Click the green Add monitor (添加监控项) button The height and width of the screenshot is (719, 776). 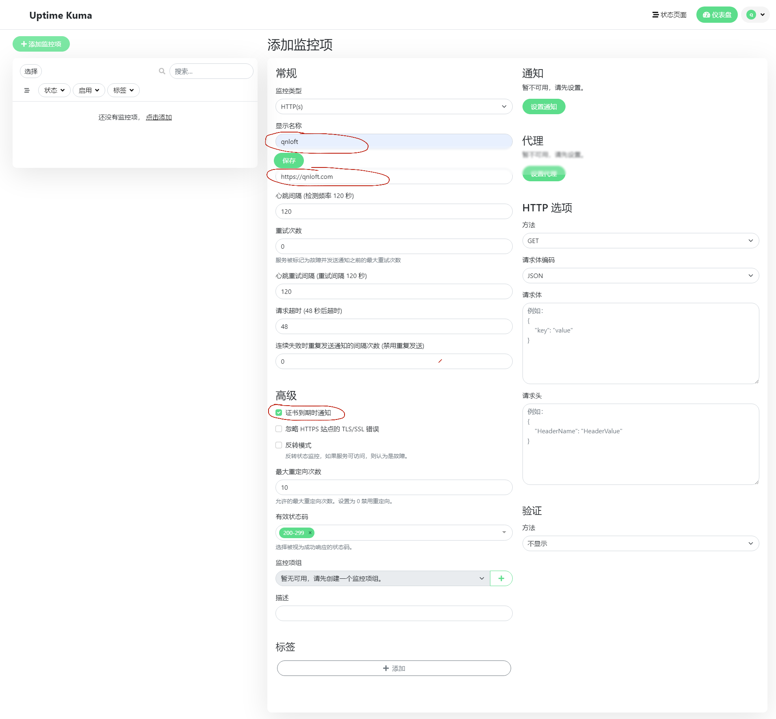[x=41, y=44]
